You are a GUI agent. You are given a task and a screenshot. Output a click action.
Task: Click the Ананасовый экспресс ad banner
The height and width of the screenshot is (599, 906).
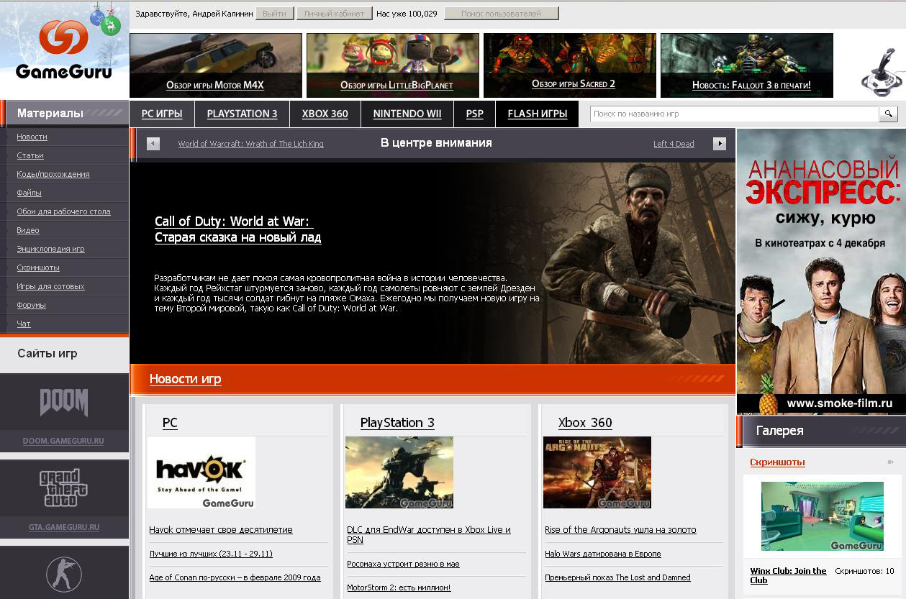[x=821, y=271]
